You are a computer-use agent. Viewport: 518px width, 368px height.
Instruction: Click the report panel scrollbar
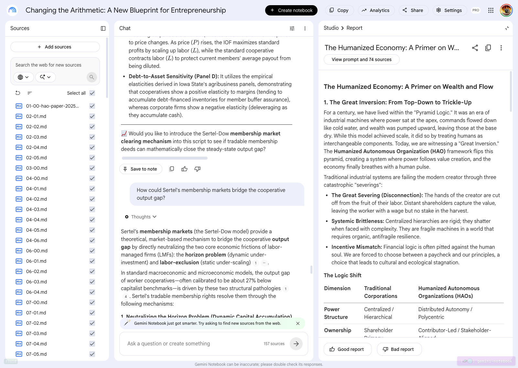pyautogui.click(x=511, y=91)
